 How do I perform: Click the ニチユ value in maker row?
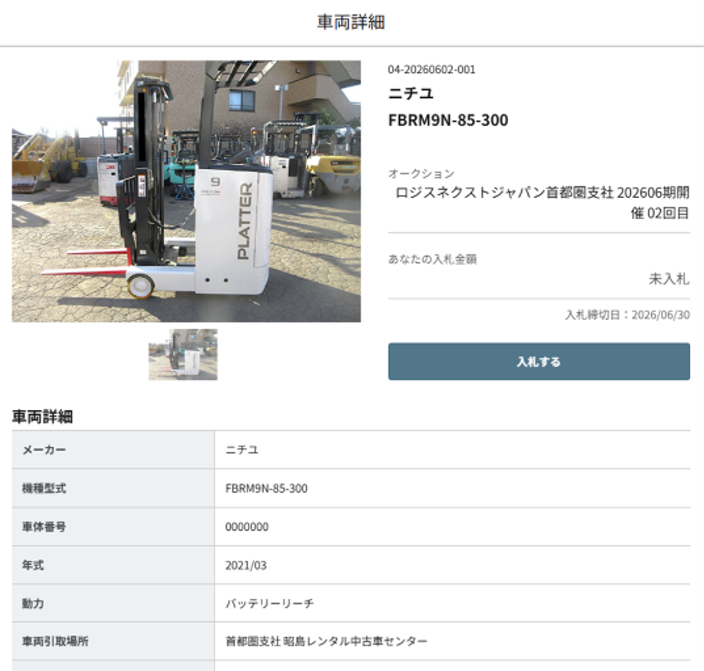tap(242, 450)
